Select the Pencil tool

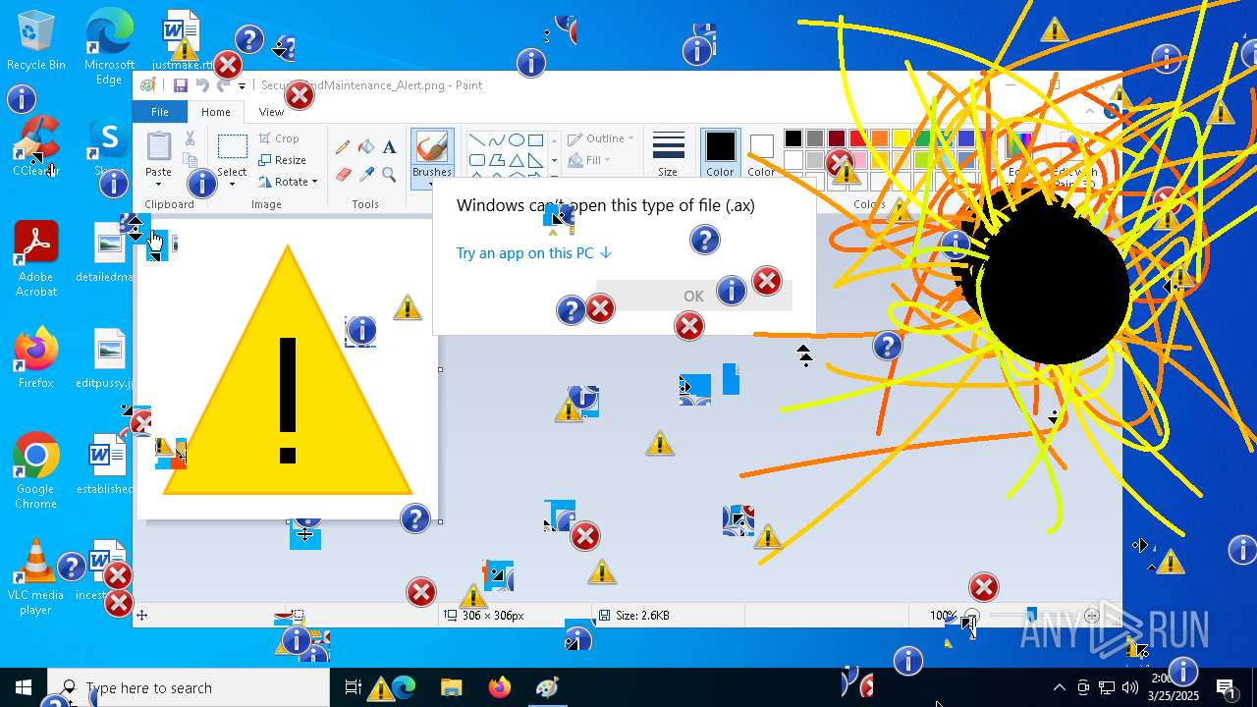pyautogui.click(x=343, y=147)
